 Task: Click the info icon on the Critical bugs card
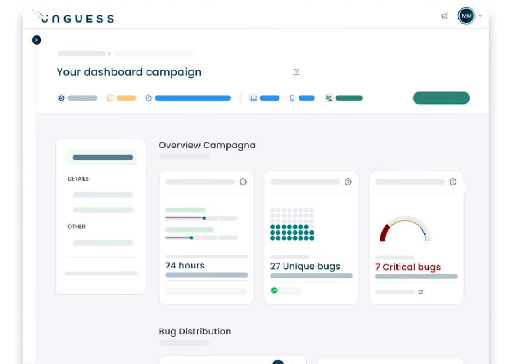click(453, 182)
